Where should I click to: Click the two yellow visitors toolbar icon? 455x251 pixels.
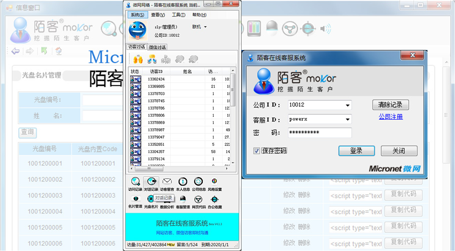coord(138,59)
